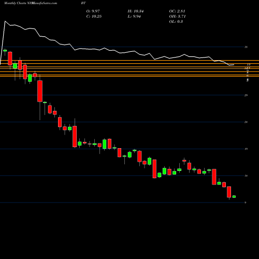259x259 pixels.
Task: Click the last green candlestick on the chart
Action: coord(234,196)
